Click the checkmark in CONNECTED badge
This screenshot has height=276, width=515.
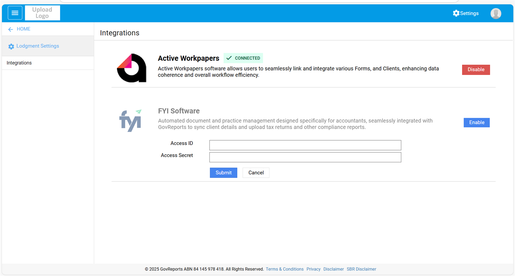tap(229, 58)
